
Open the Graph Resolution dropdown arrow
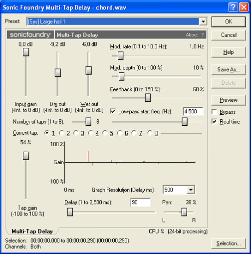tap(191, 190)
